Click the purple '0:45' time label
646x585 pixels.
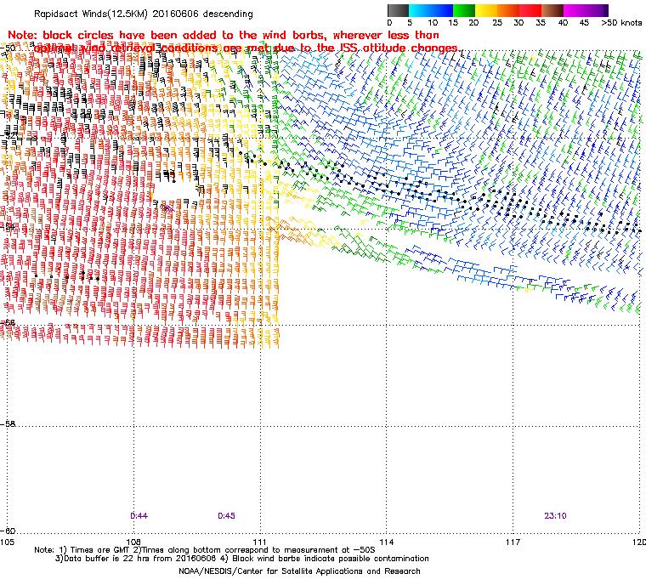coord(226,516)
